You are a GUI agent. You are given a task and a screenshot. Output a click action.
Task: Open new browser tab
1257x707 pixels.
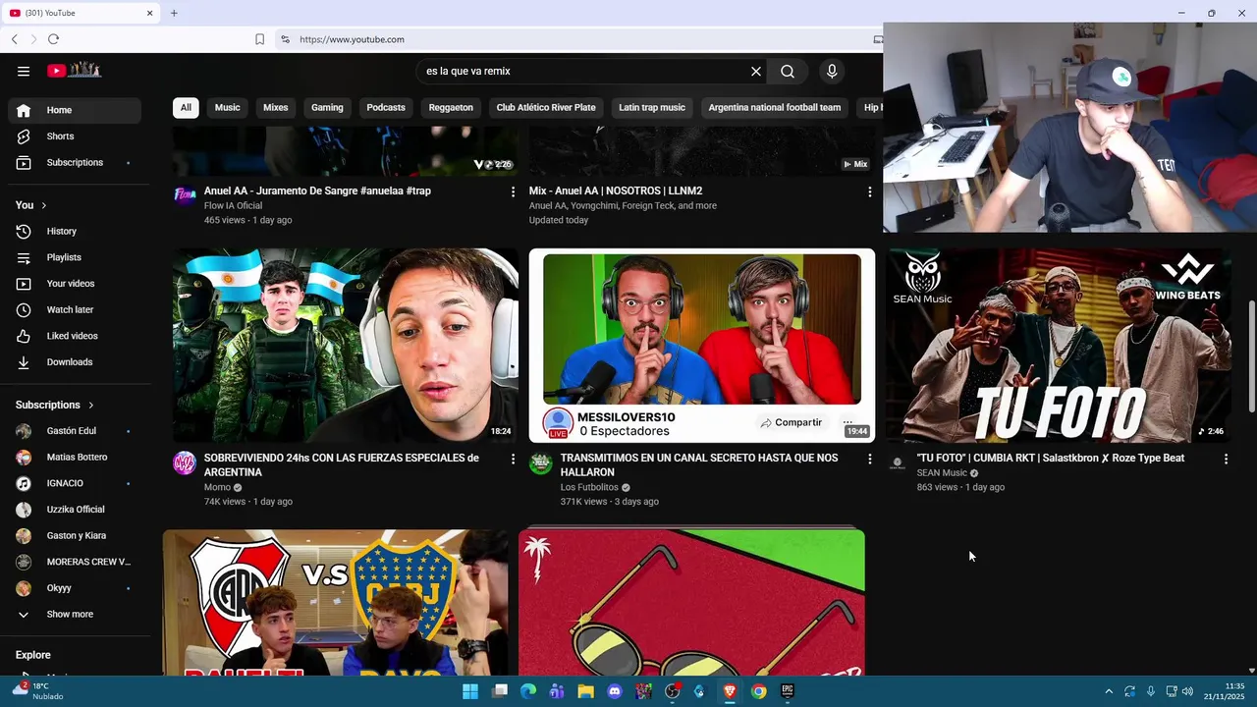(x=174, y=13)
